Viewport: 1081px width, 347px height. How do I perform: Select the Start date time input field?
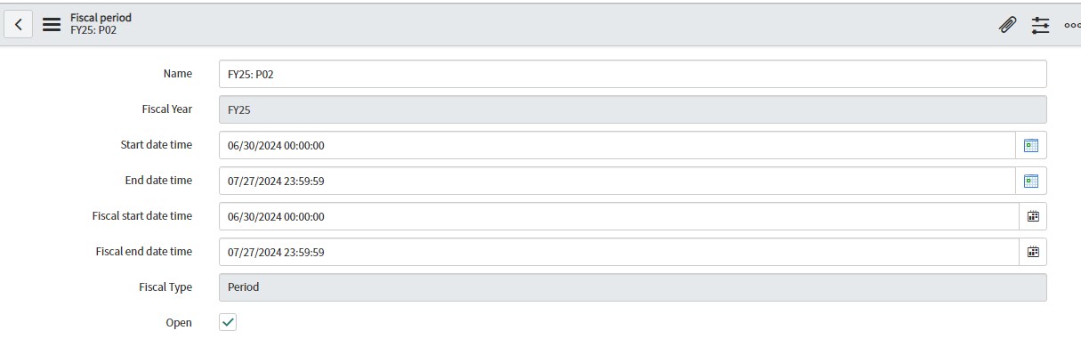[x=617, y=145]
